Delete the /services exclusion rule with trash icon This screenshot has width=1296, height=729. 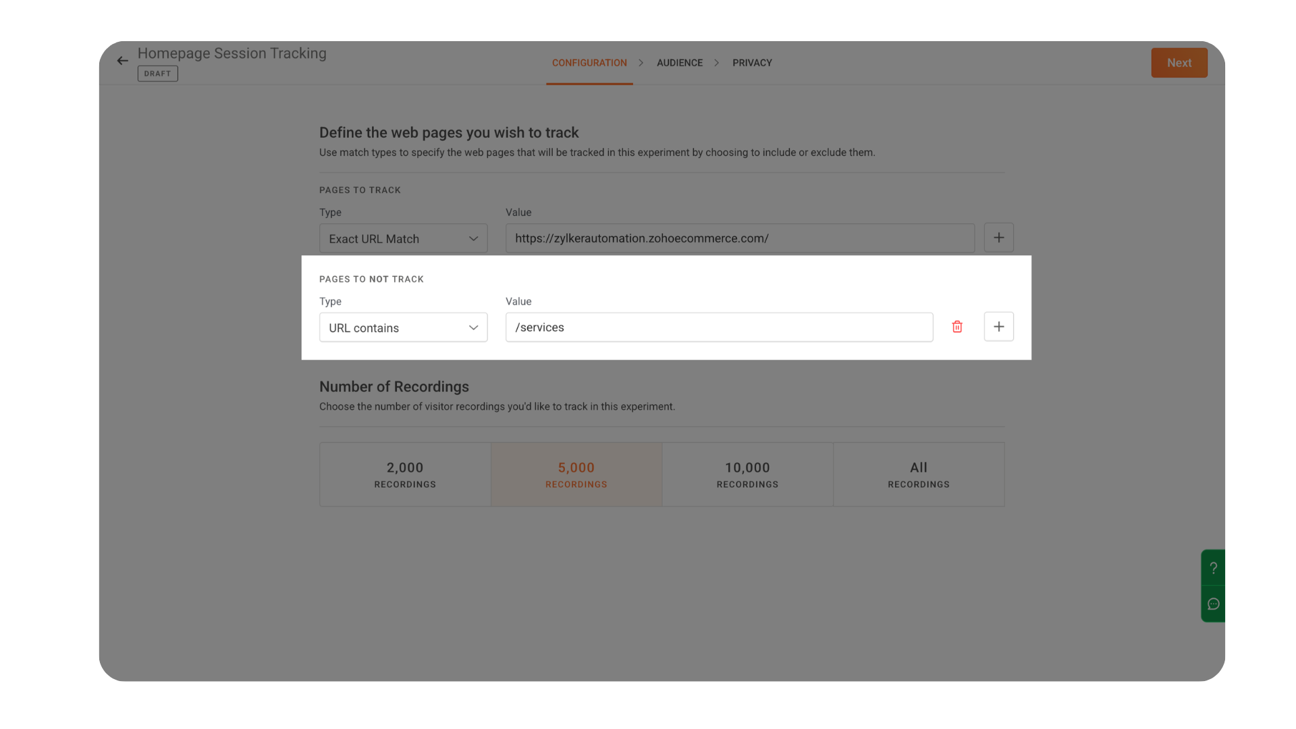(x=957, y=327)
